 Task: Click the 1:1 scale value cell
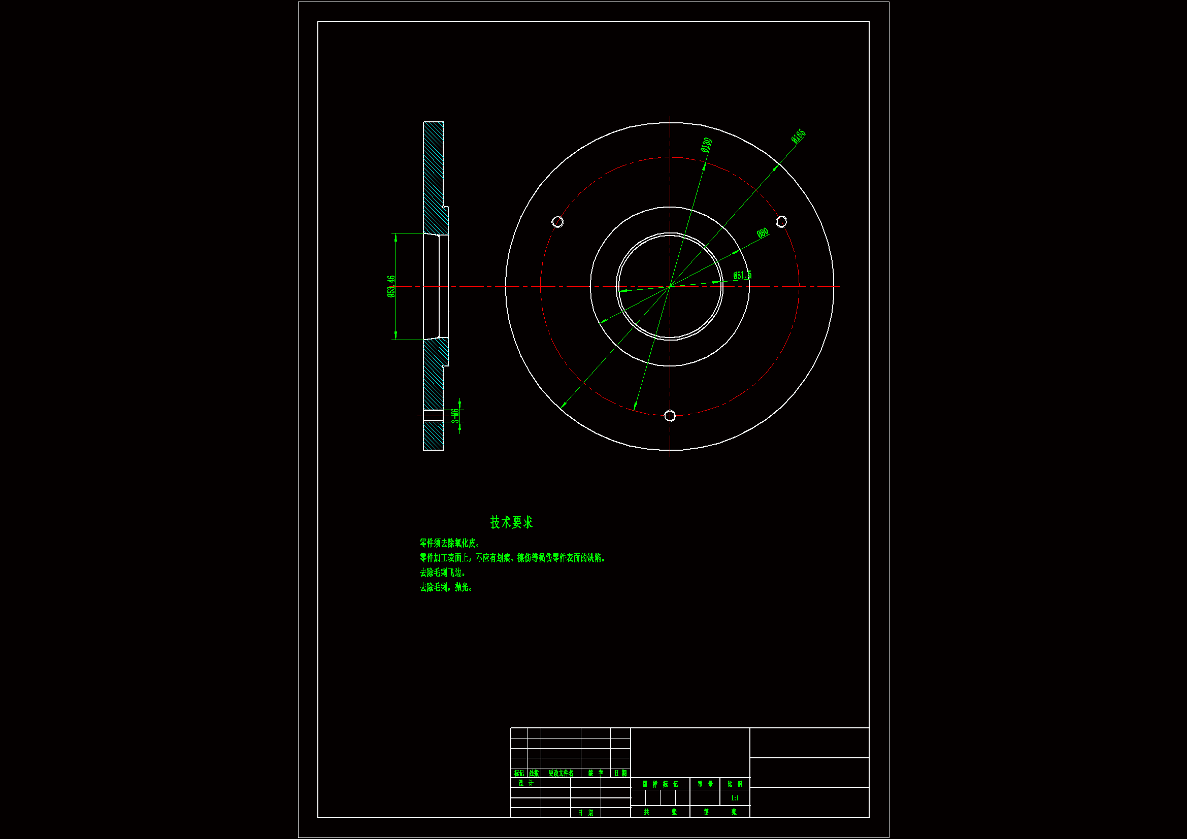click(735, 798)
